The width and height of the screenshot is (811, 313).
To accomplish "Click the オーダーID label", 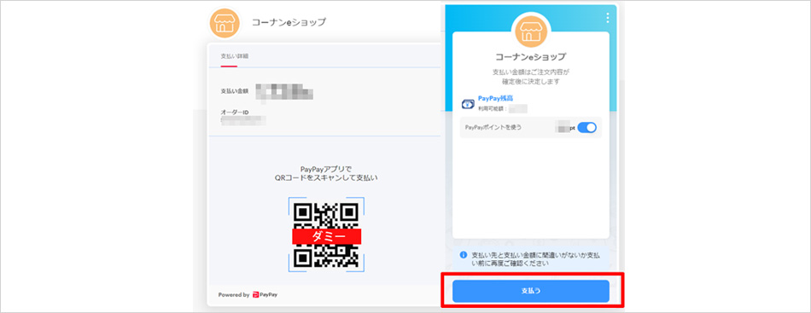I will point(235,112).
